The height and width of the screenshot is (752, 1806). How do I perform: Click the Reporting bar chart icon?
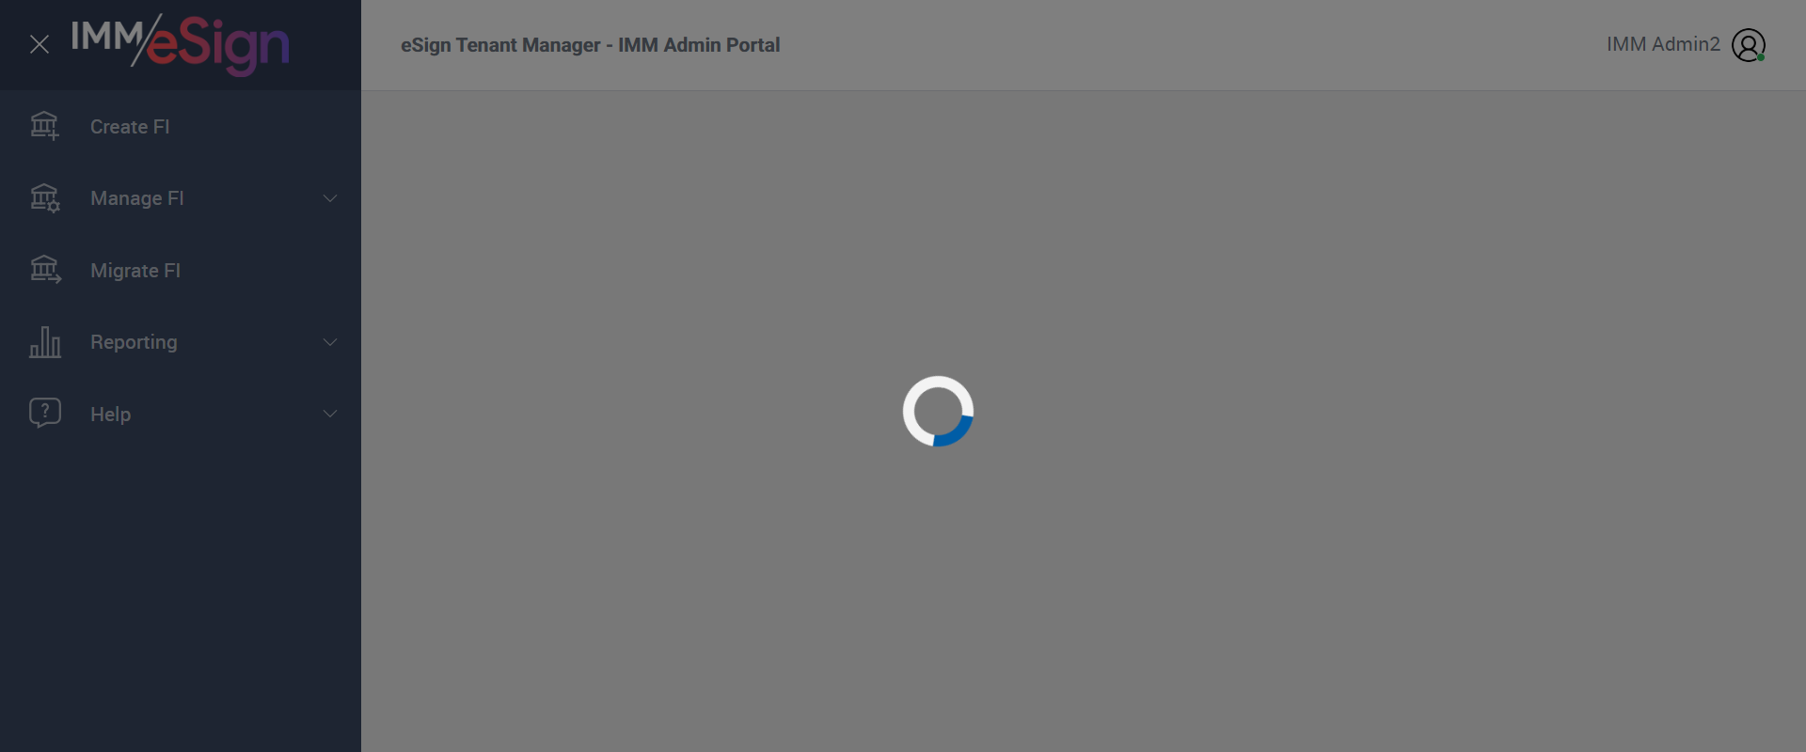pyautogui.click(x=45, y=342)
